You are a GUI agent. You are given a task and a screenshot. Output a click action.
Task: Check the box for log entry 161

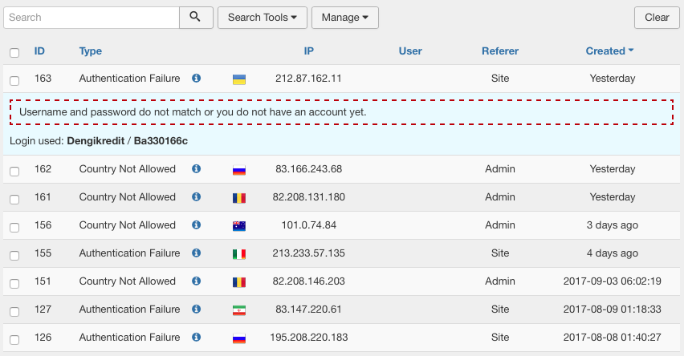14,199
